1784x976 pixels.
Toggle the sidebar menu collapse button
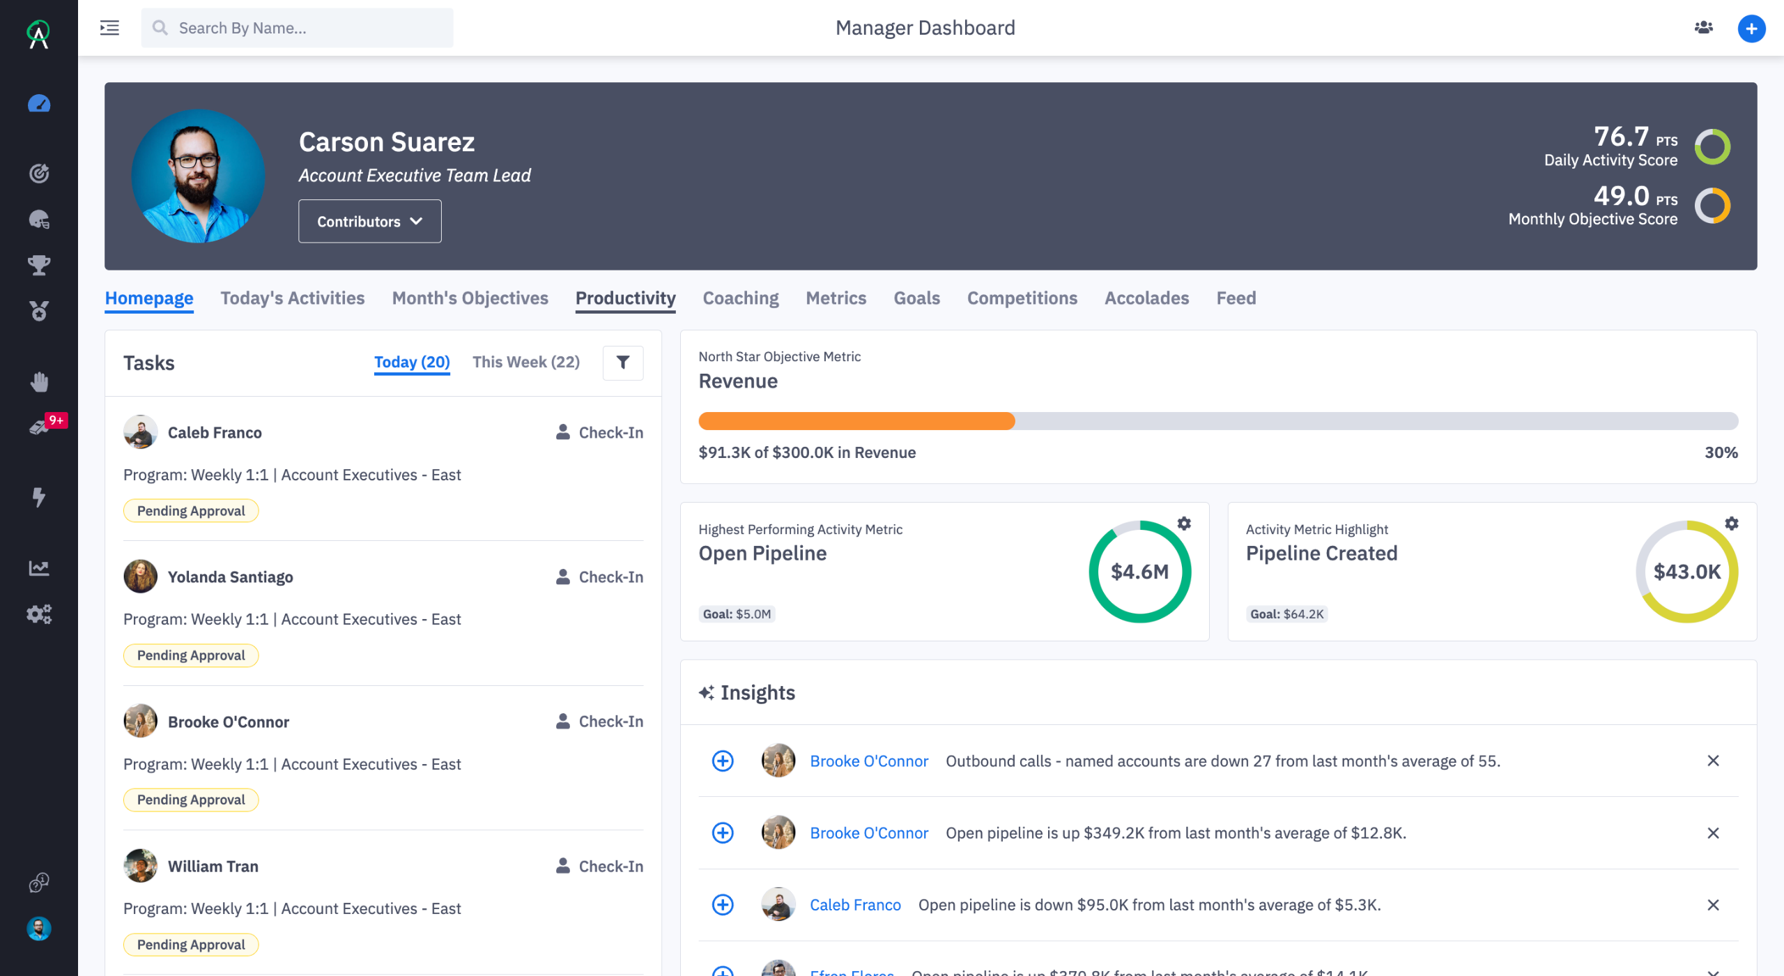109,28
